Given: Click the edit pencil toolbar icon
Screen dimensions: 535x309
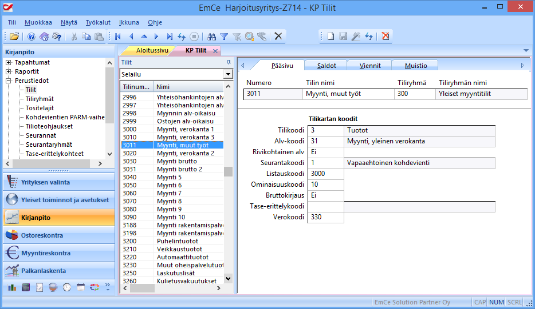Looking at the screenshot, I should click(356, 36).
